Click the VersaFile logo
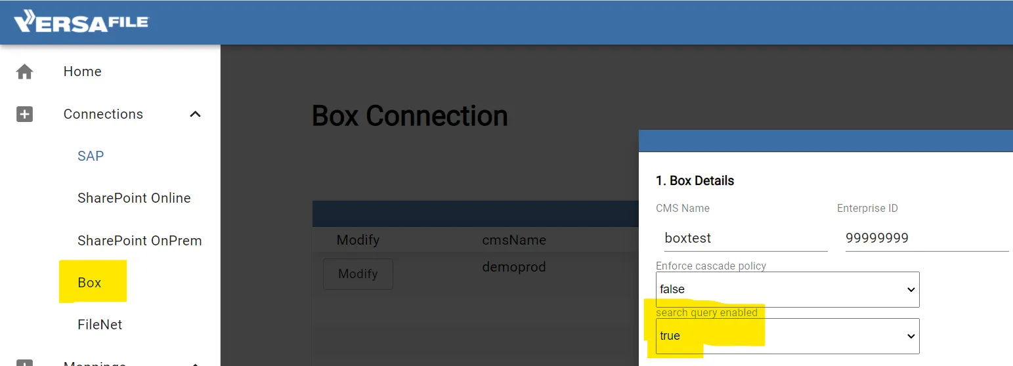 (x=81, y=22)
